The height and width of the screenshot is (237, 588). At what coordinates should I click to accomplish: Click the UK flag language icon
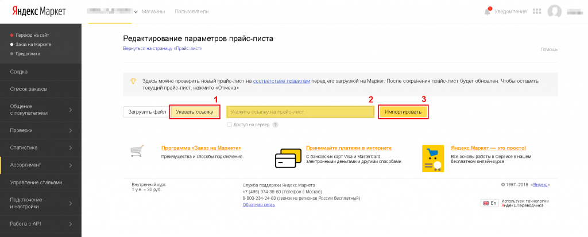coord(486,203)
